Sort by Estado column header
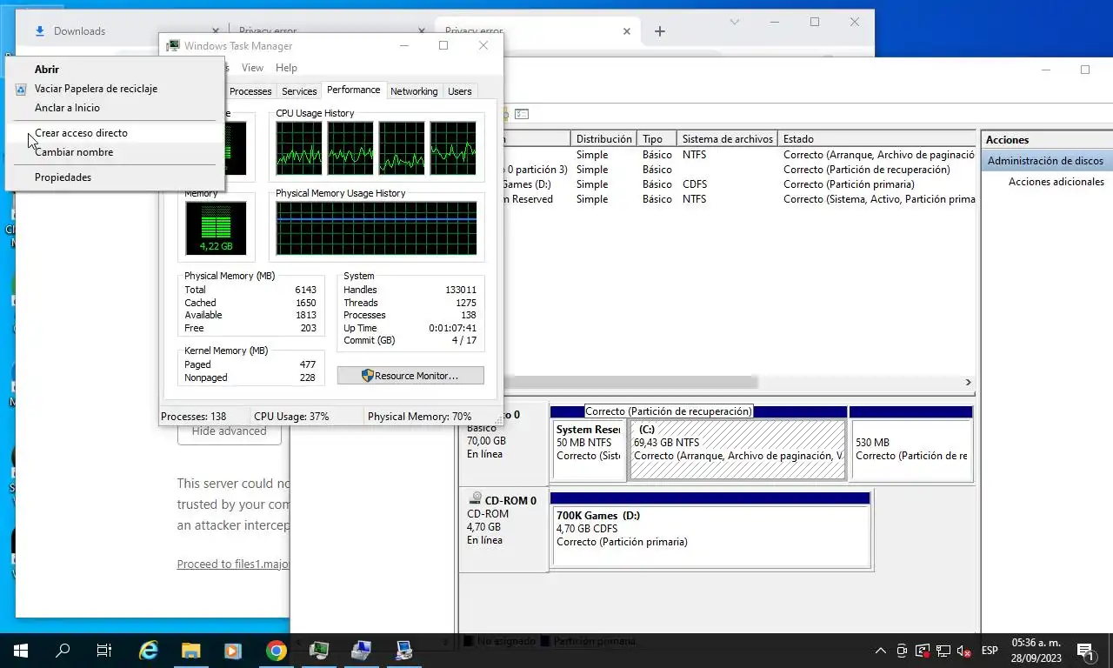This screenshot has height=668, width=1113. point(877,139)
